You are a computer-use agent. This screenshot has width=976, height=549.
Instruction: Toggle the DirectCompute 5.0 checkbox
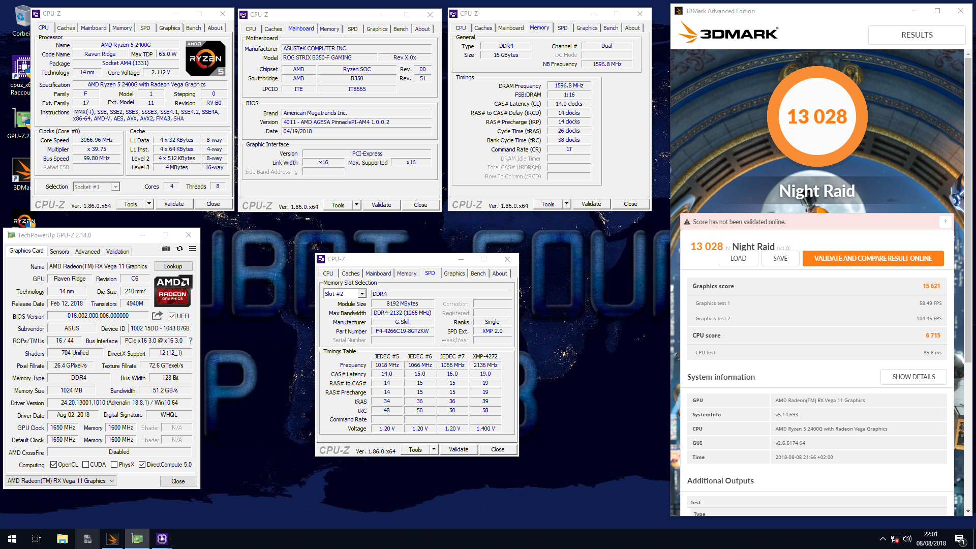click(x=142, y=464)
